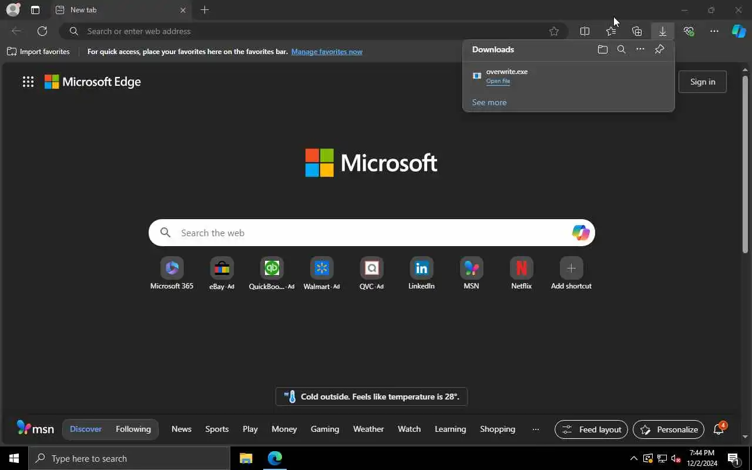
Task: Expand more feed categories ellipsis
Action: (536, 429)
